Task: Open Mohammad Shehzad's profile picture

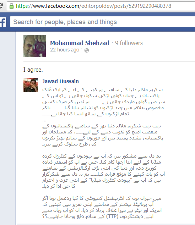Action: 34,46
